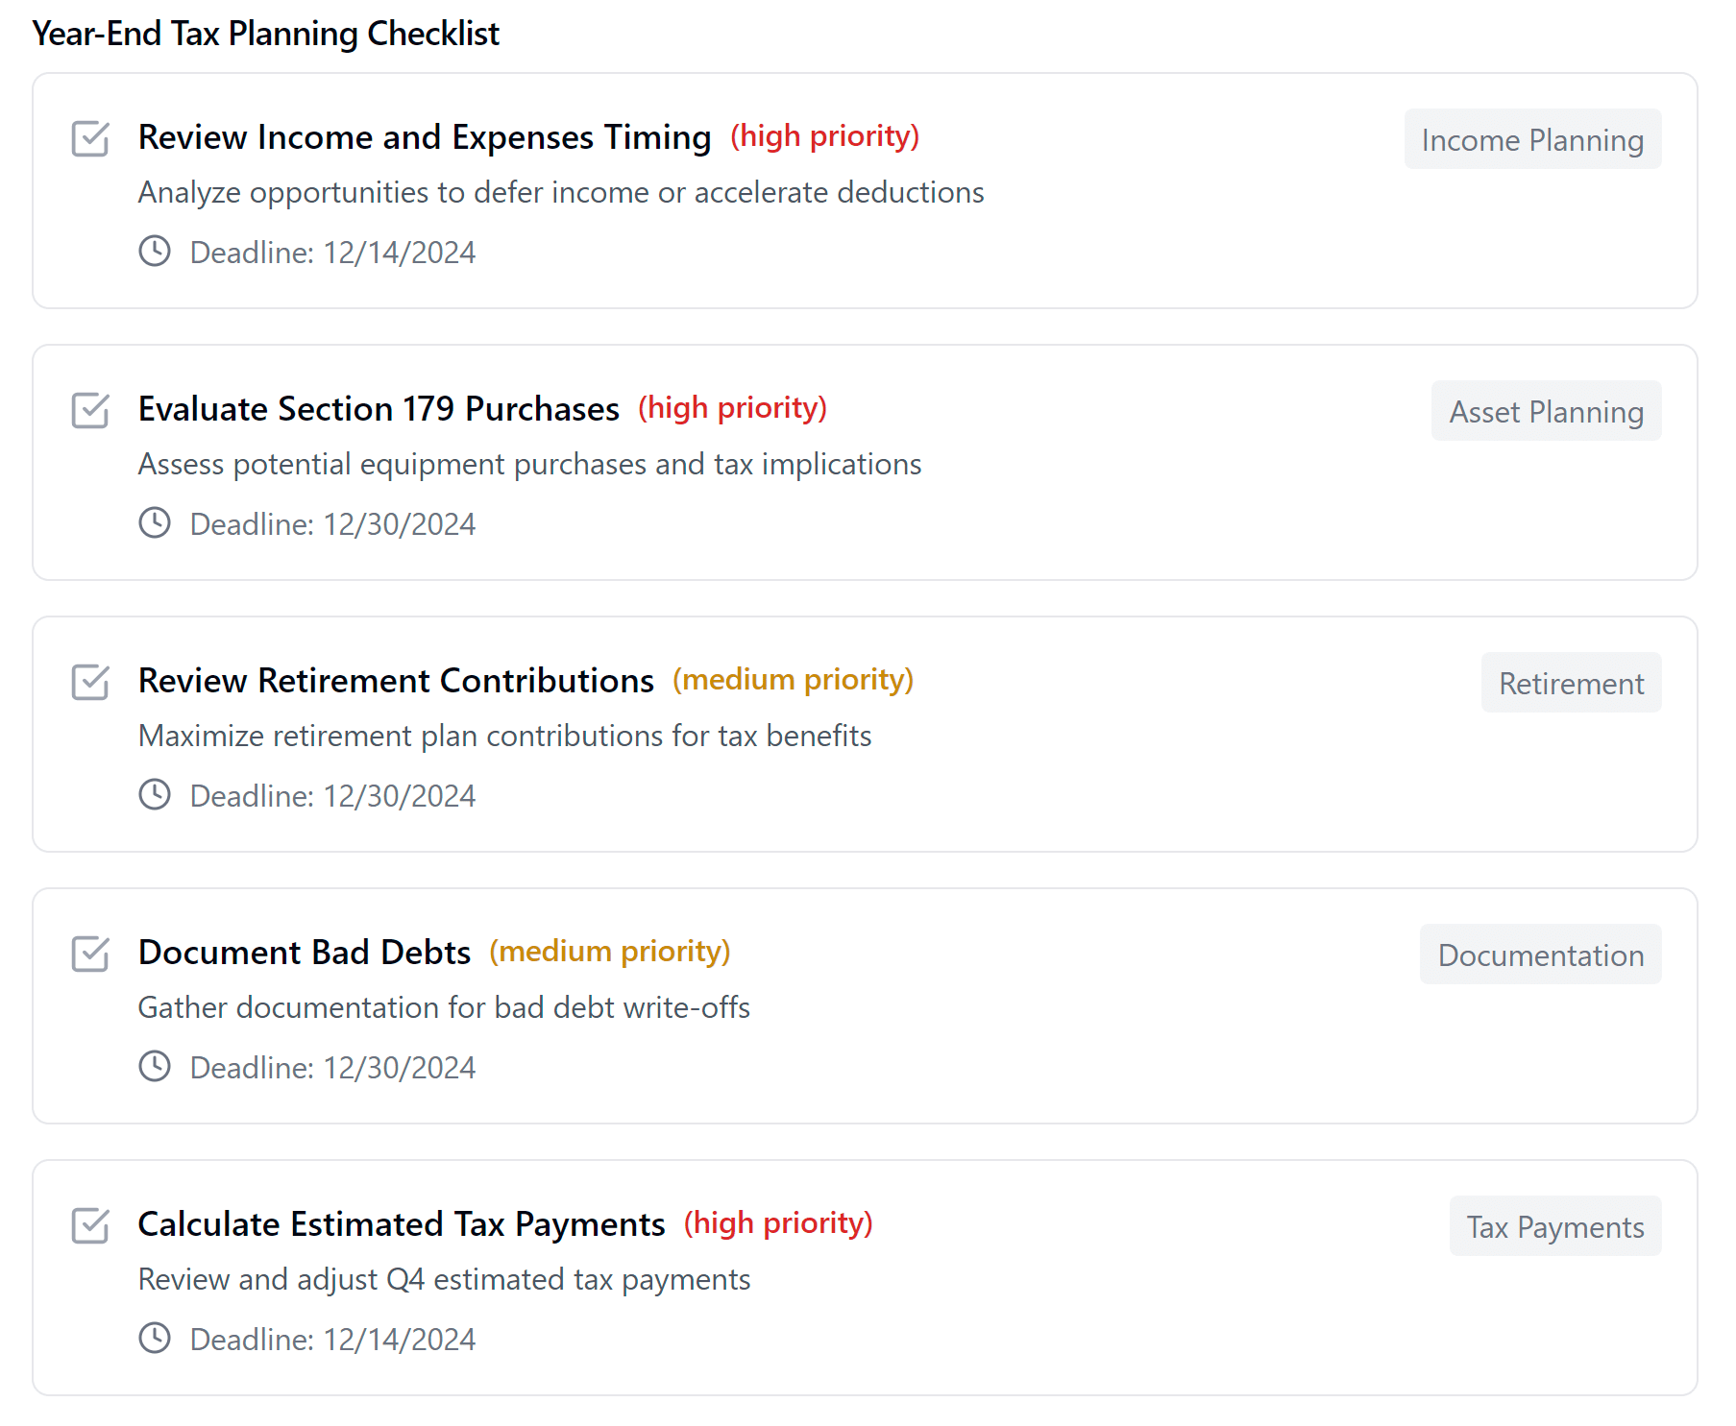Screen dimensions: 1736x1426
Task: Select the Documentation tag
Action: (1540, 955)
